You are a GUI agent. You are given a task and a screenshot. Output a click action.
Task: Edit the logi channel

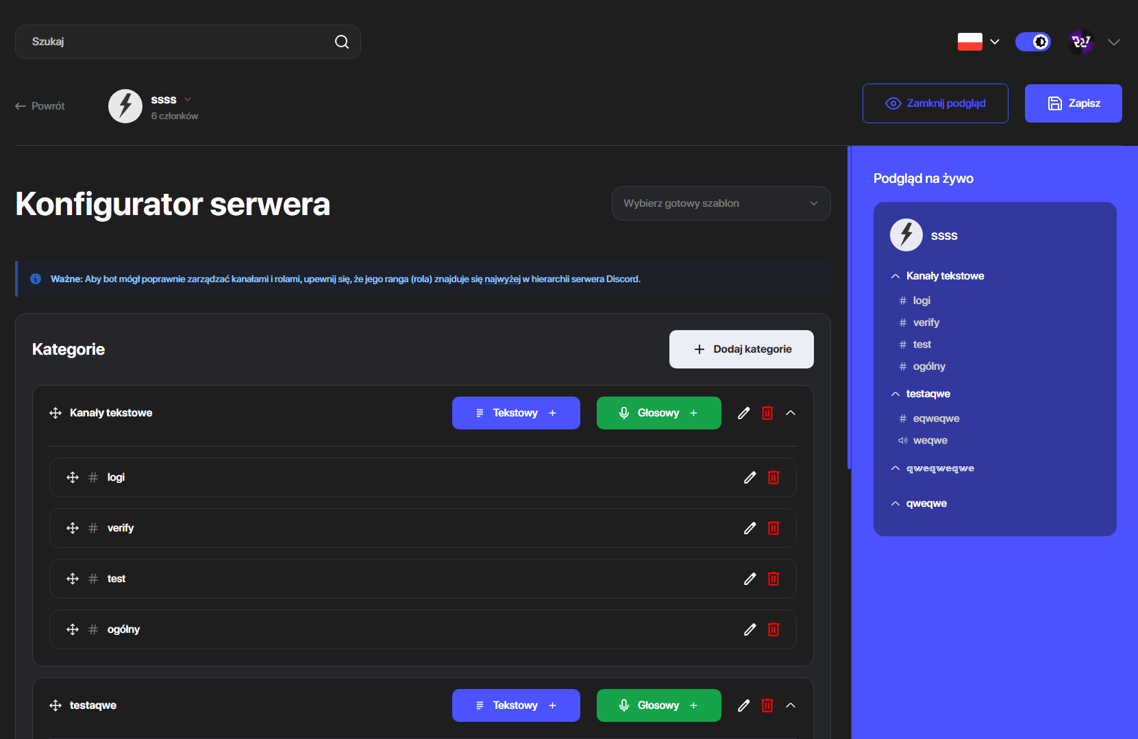[x=750, y=477]
